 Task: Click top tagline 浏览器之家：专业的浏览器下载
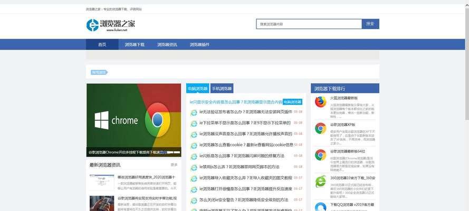[x=113, y=9]
